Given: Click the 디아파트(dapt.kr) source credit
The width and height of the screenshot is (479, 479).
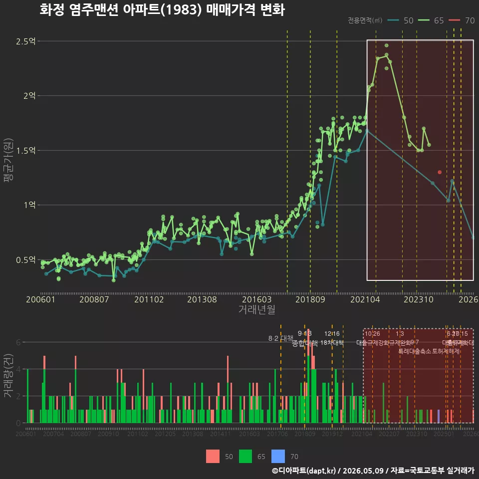Looking at the screenshot, I should tap(304, 471).
